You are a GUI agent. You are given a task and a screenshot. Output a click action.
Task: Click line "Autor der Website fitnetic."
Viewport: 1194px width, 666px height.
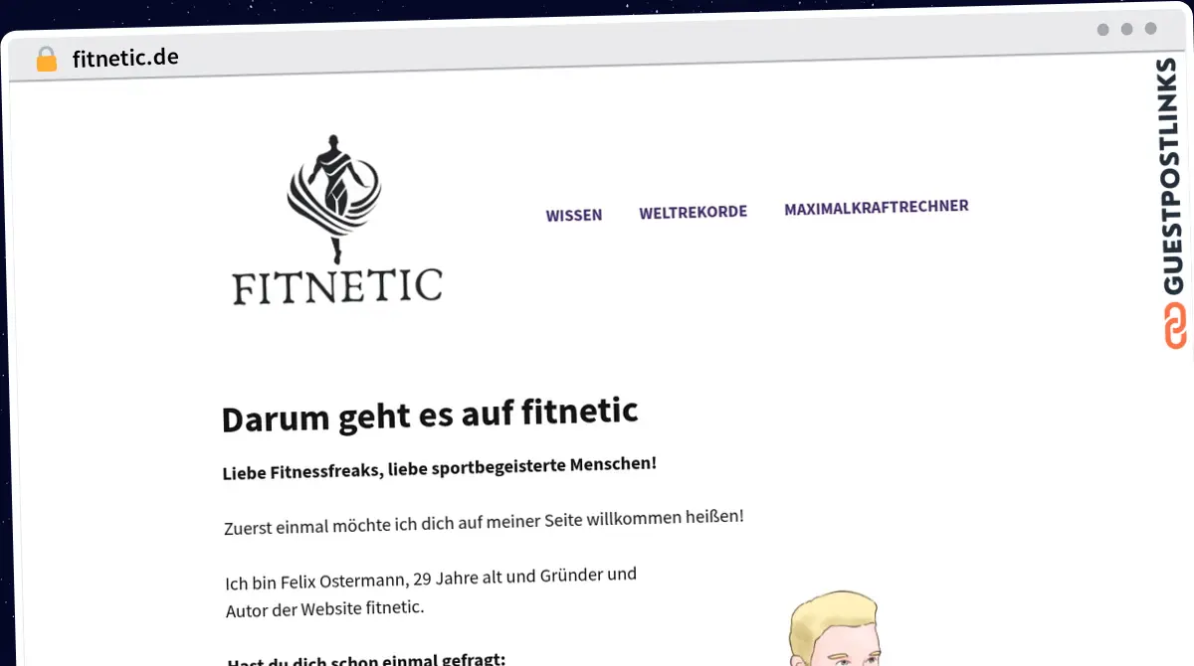325,607
